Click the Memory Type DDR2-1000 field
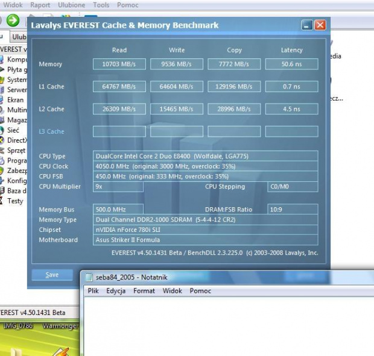The width and height of the screenshot is (374, 356). (x=205, y=219)
